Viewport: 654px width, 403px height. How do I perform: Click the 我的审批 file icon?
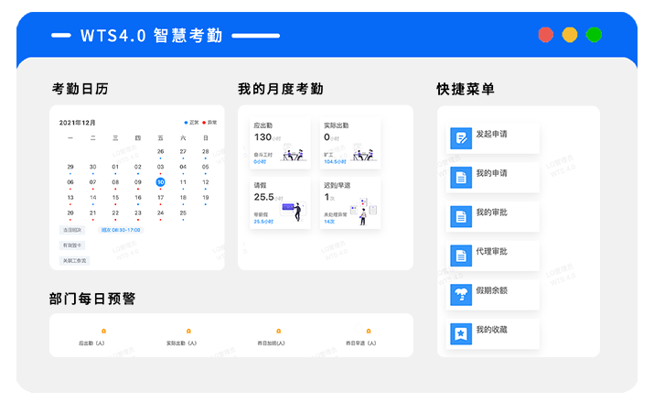click(x=461, y=217)
